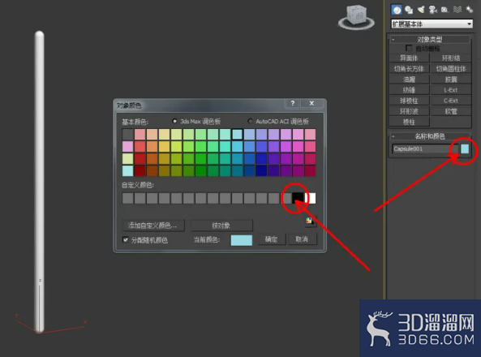Click the 环形结 object type button

click(451, 58)
